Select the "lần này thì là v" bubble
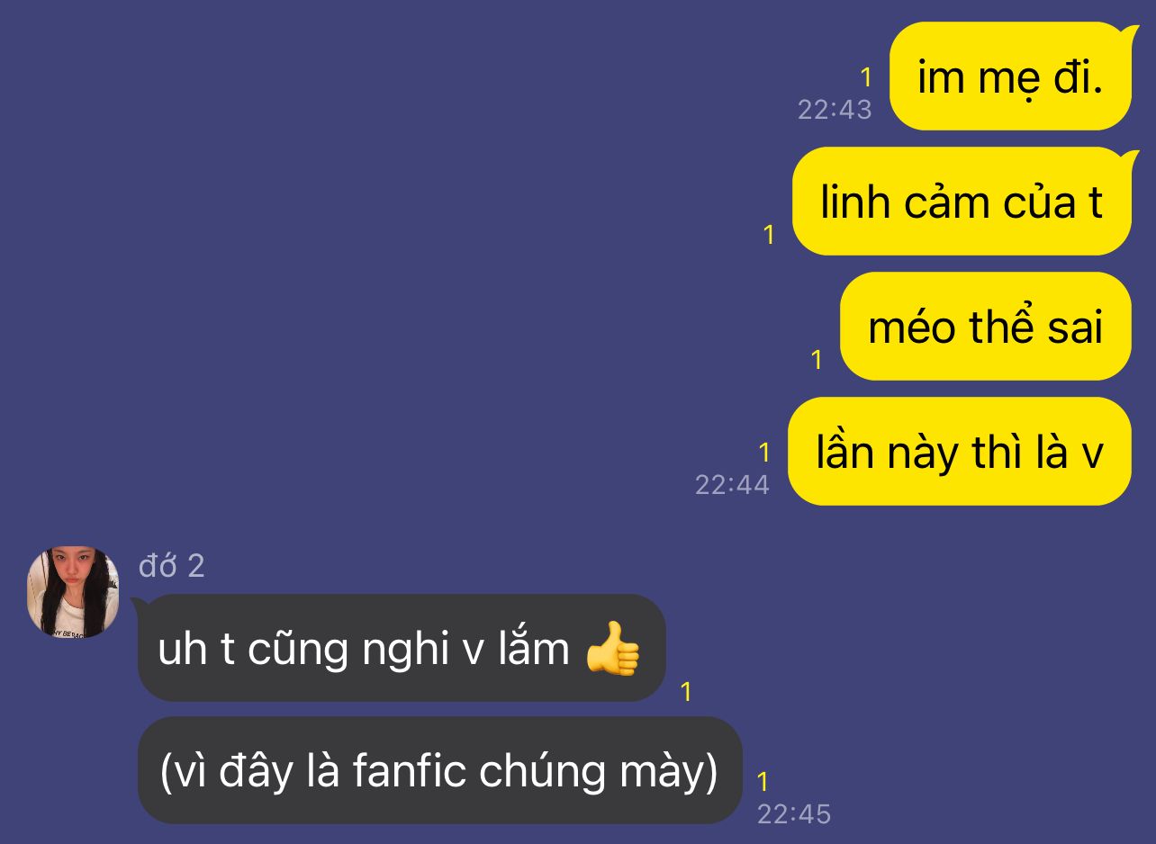1156x844 pixels. [x=960, y=452]
